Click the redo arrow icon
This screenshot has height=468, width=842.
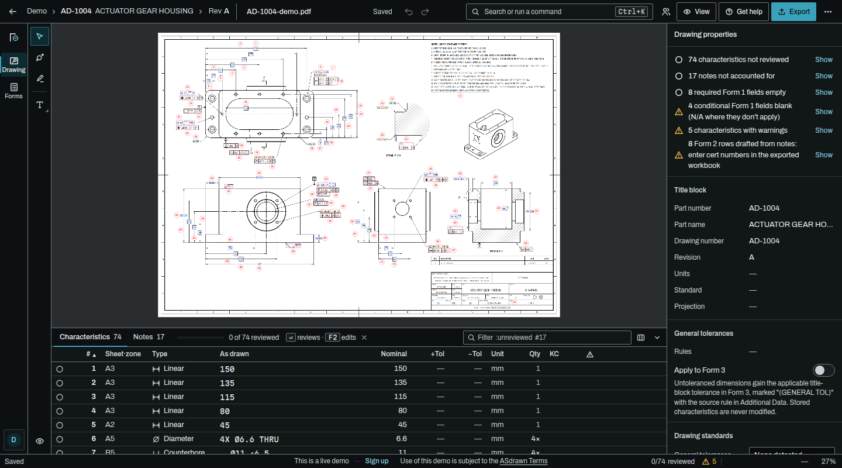[x=425, y=12]
